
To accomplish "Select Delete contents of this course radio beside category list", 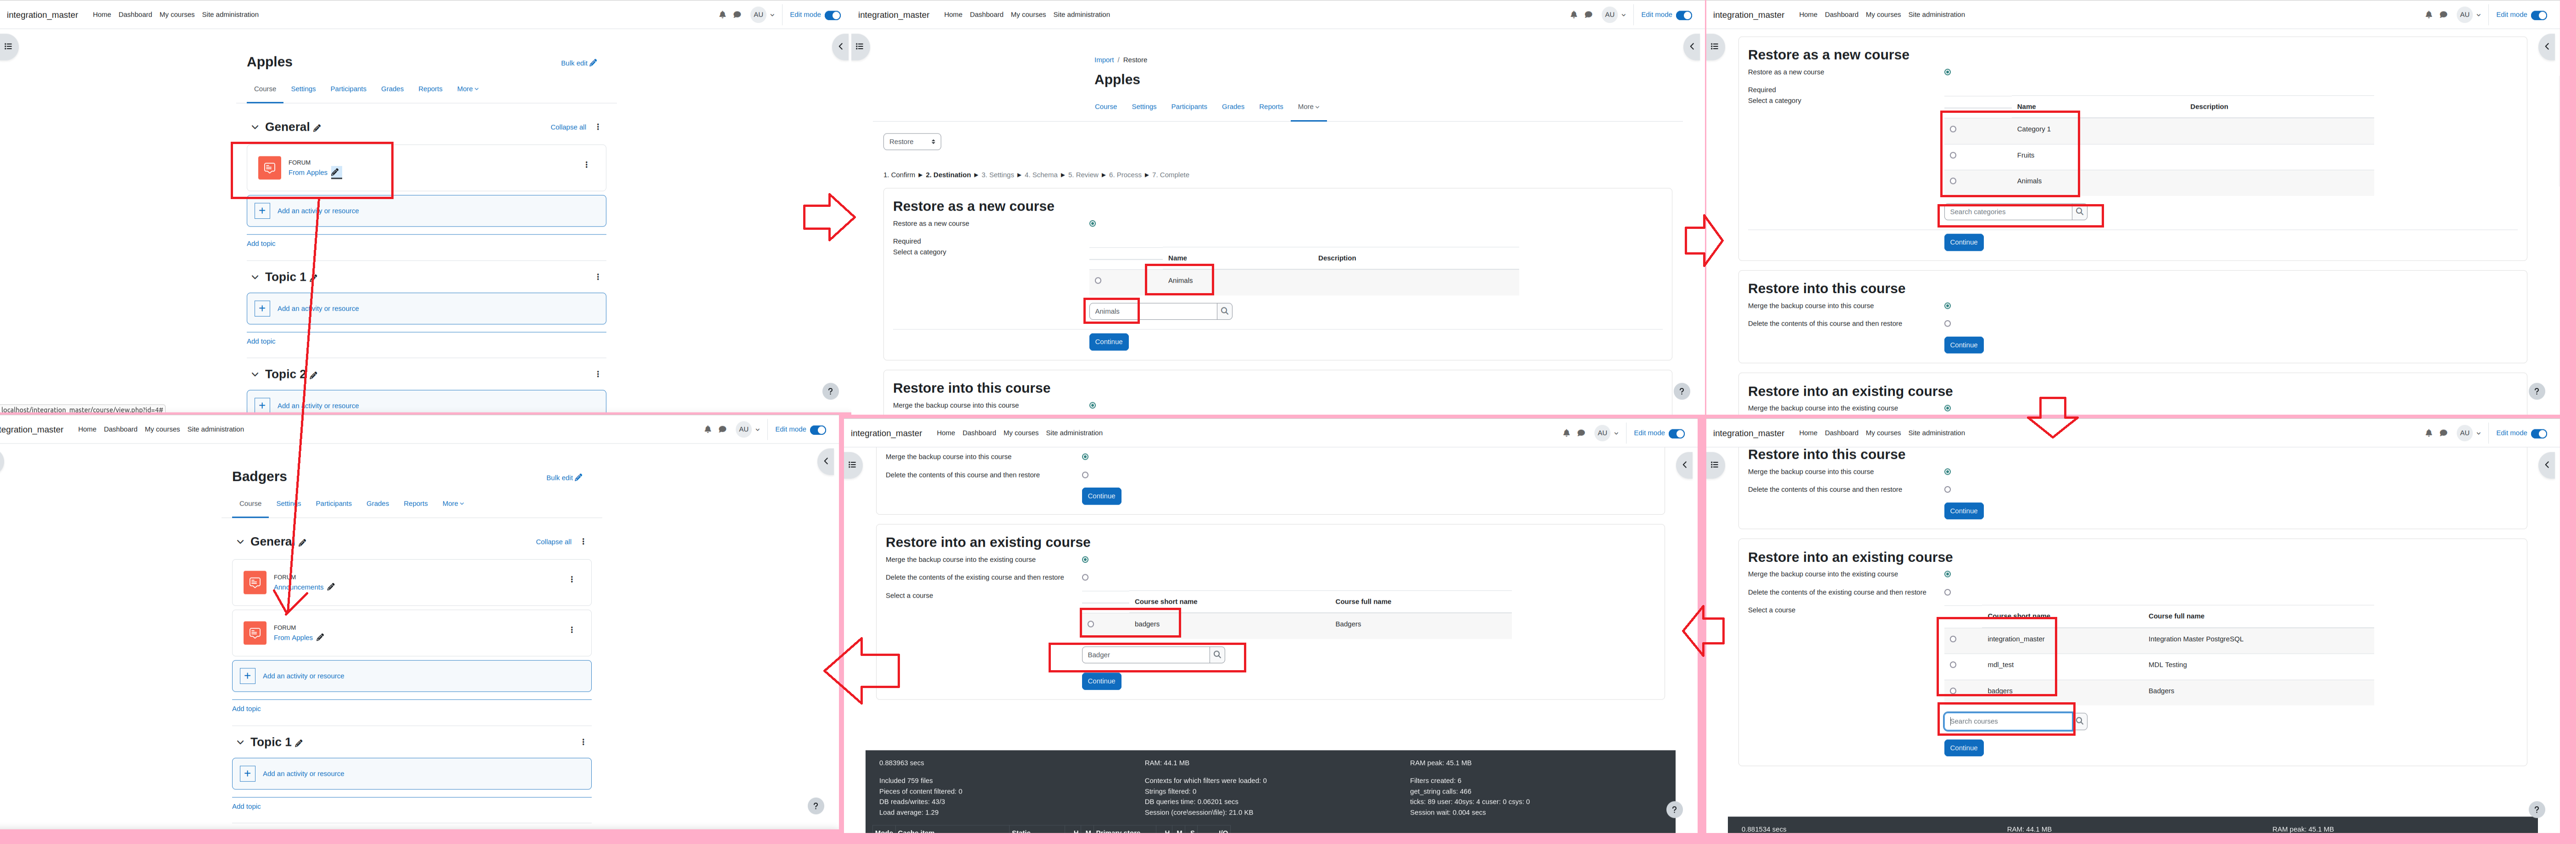I will pyautogui.click(x=1947, y=324).
